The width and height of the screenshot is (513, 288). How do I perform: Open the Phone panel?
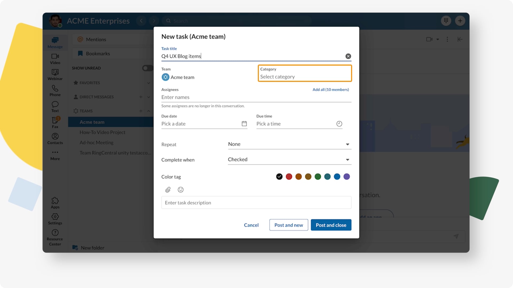(55, 91)
